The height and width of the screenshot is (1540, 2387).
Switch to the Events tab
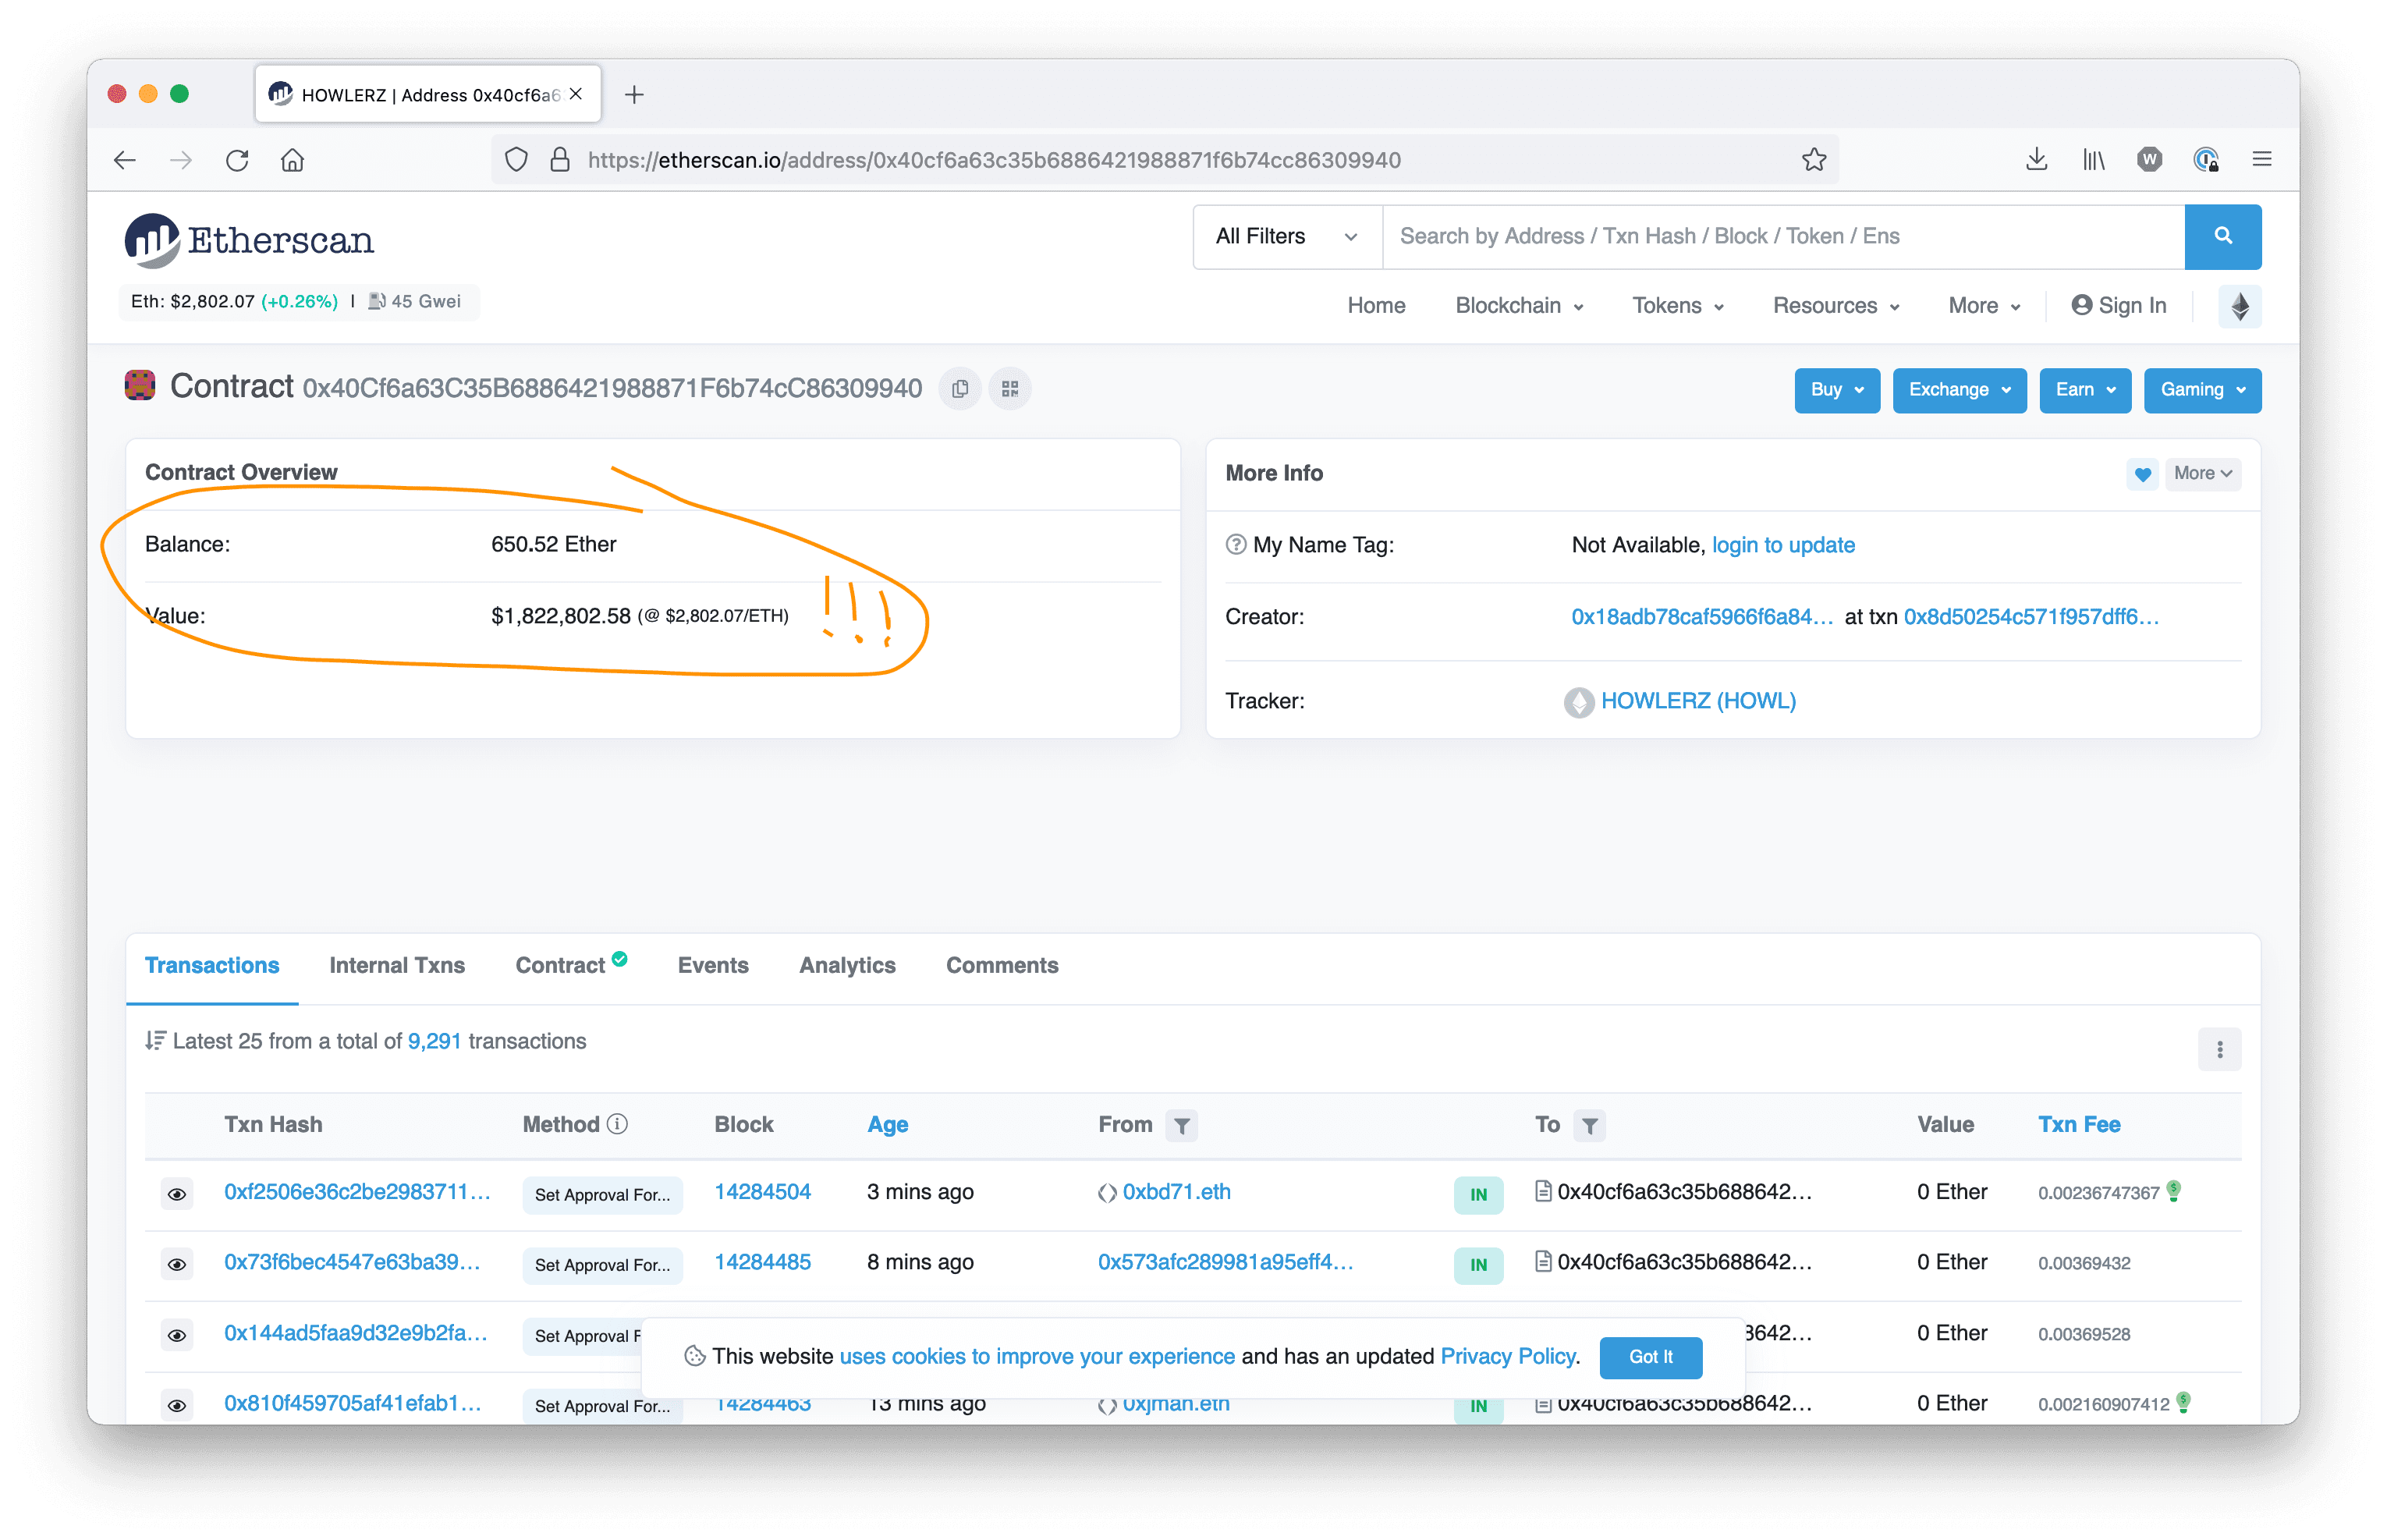pos(711,965)
